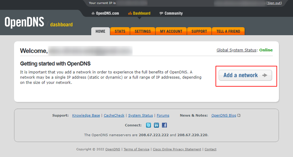Click the bar chart icon beside Dashboard
The height and width of the screenshot is (157, 293).
tap(130, 13)
